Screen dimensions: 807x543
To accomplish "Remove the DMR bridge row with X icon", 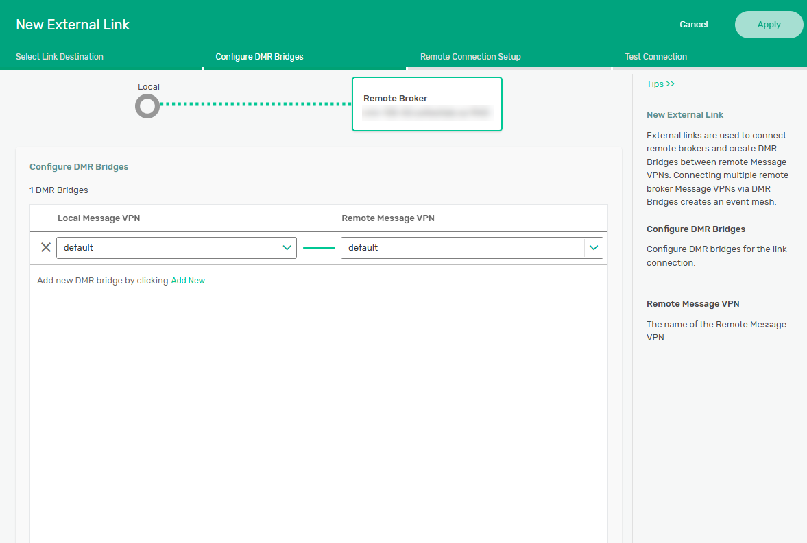I will tap(46, 248).
